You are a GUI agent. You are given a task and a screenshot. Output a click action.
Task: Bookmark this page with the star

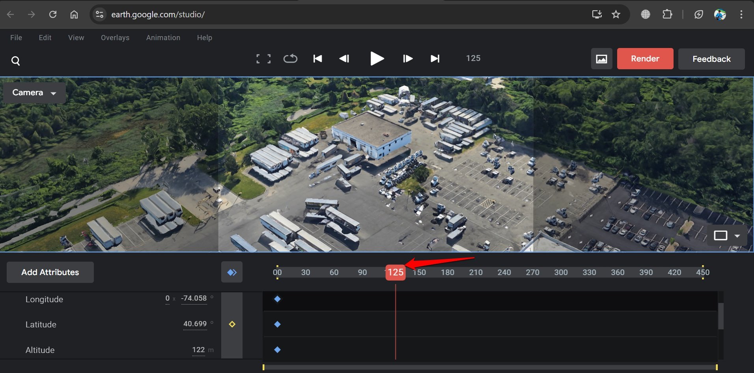click(x=616, y=15)
